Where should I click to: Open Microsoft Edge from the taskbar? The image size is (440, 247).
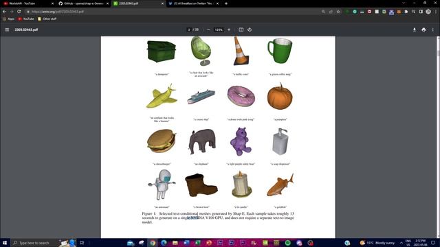[x=164, y=243]
